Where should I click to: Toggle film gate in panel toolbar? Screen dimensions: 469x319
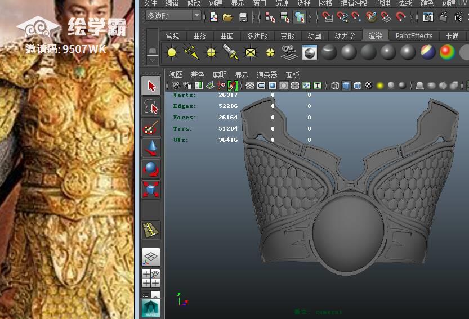[x=261, y=86]
